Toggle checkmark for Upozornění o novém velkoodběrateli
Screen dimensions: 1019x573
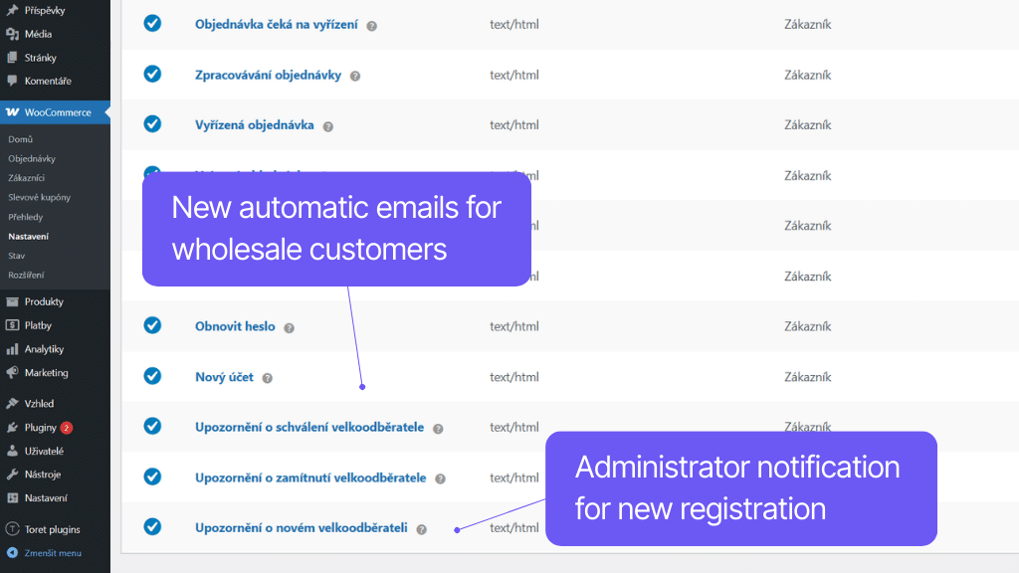[x=152, y=526]
